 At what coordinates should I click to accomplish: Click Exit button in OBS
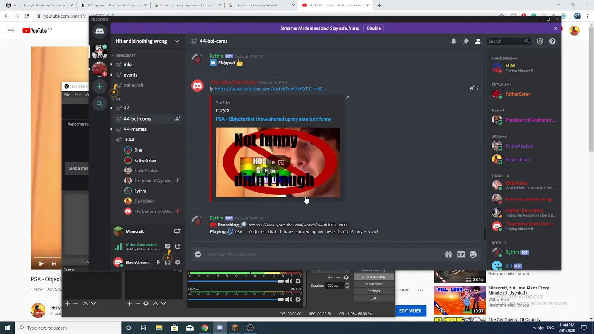(x=373, y=298)
